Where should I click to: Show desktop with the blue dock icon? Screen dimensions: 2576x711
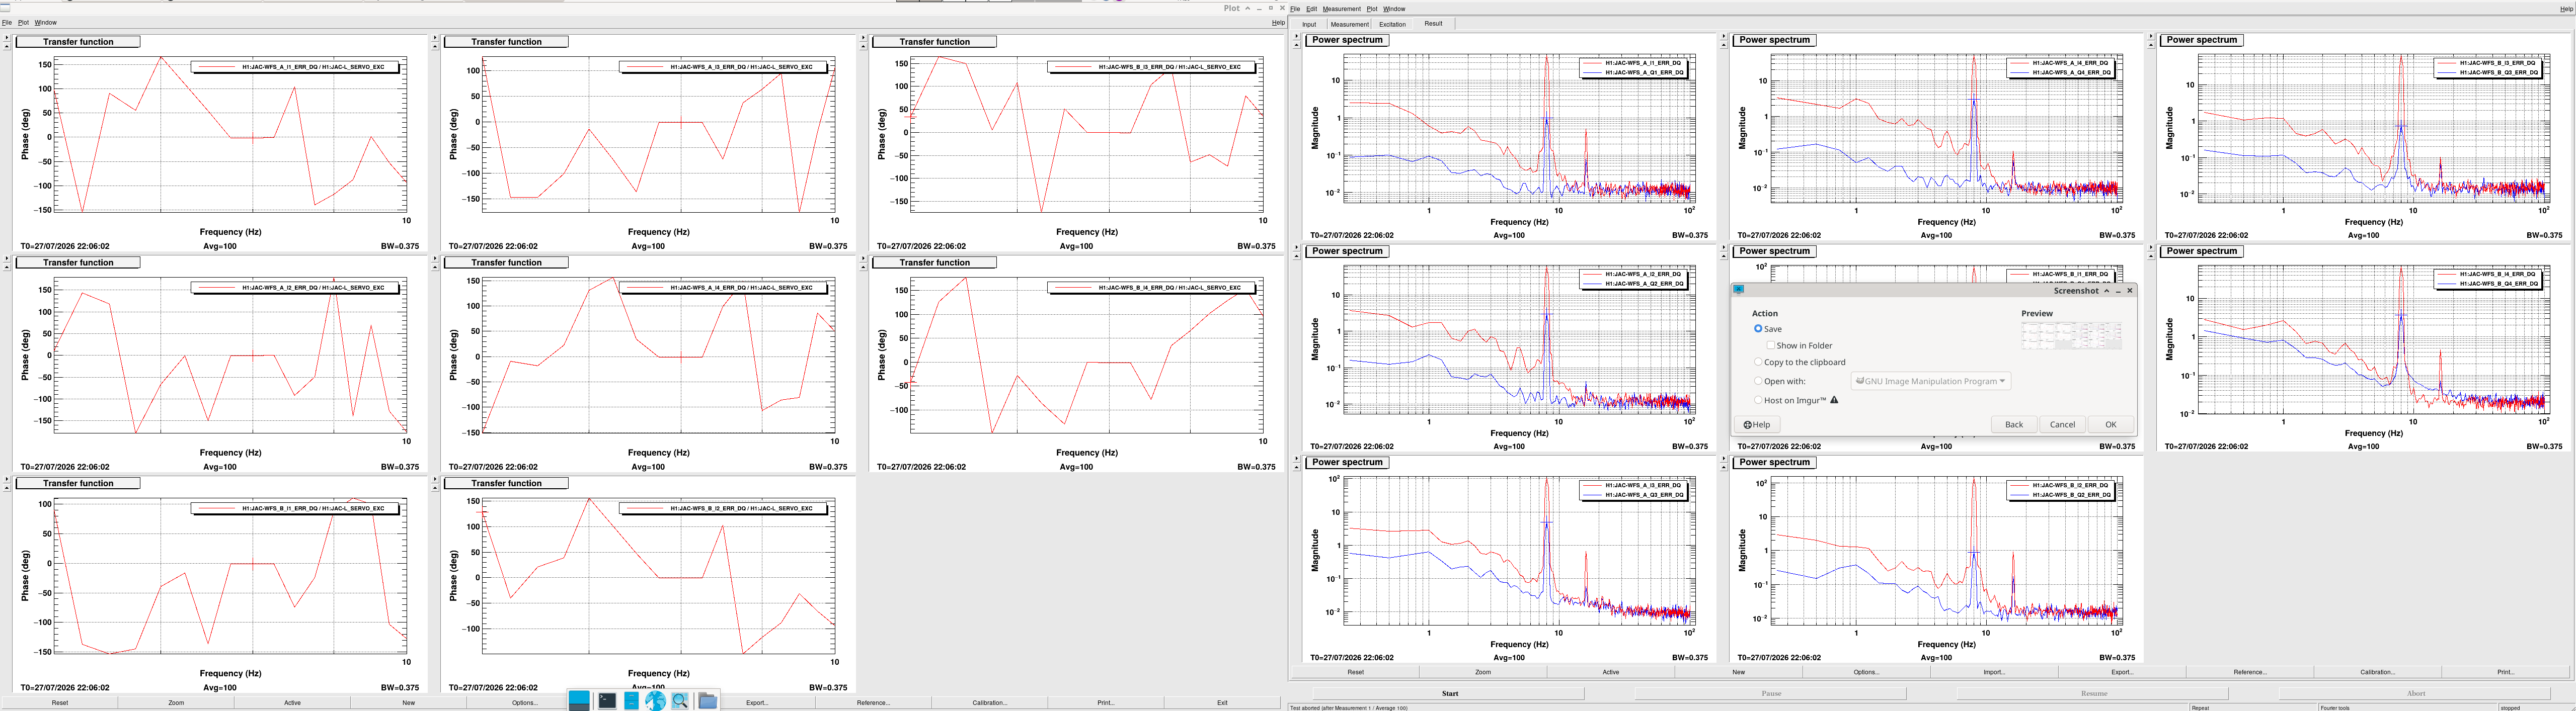coord(579,700)
